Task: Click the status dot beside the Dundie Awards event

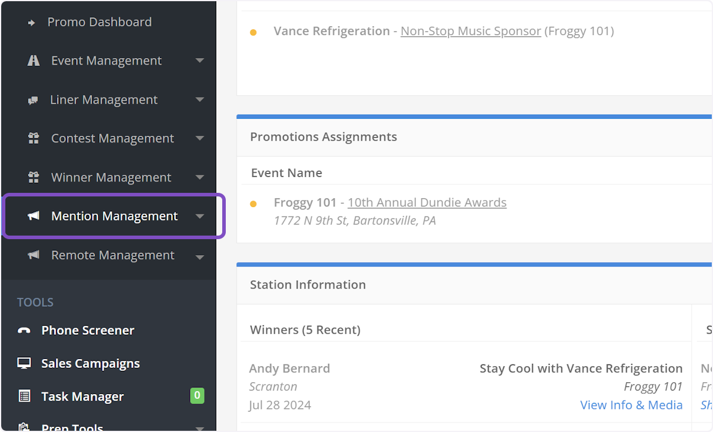Action: click(x=254, y=203)
